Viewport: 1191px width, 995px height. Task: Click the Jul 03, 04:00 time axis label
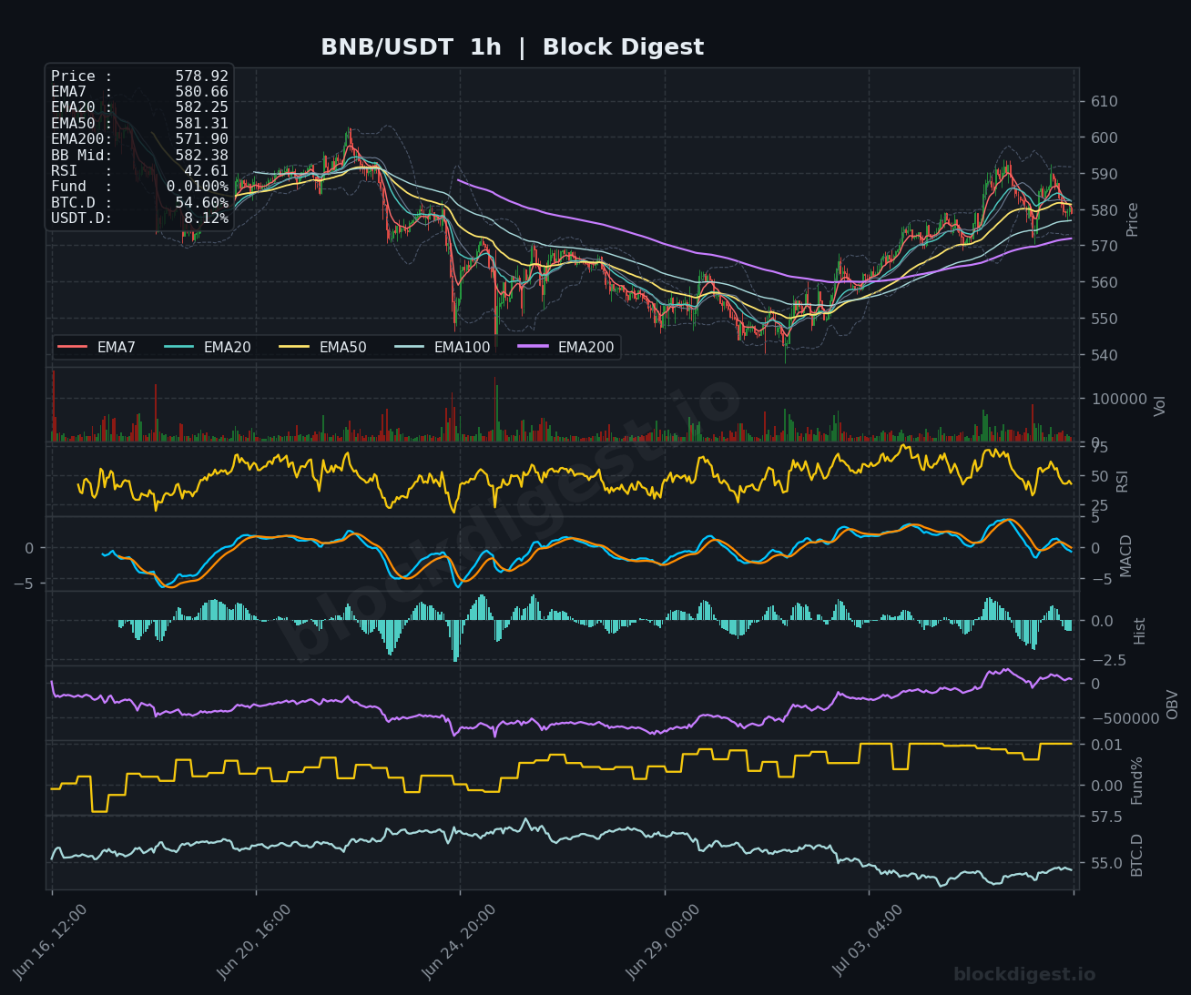pos(868,941)
